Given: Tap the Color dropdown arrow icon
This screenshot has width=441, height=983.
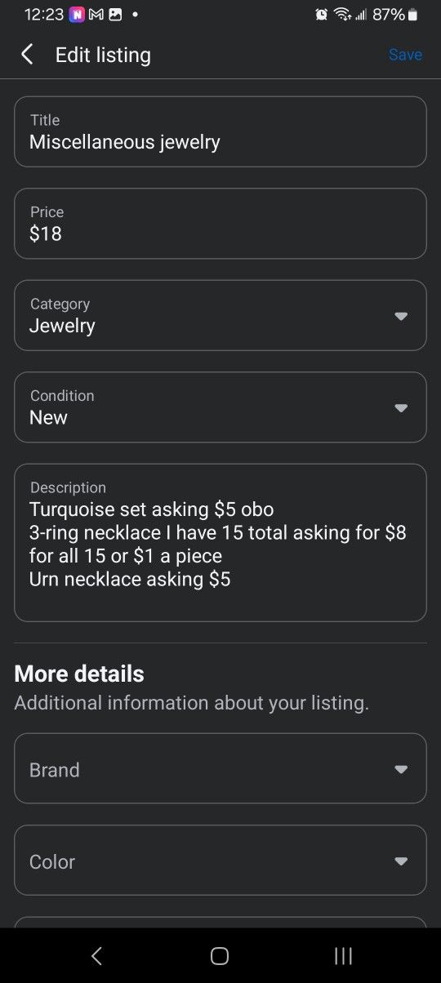Looking at the screenshot, I should click(400, 861).
